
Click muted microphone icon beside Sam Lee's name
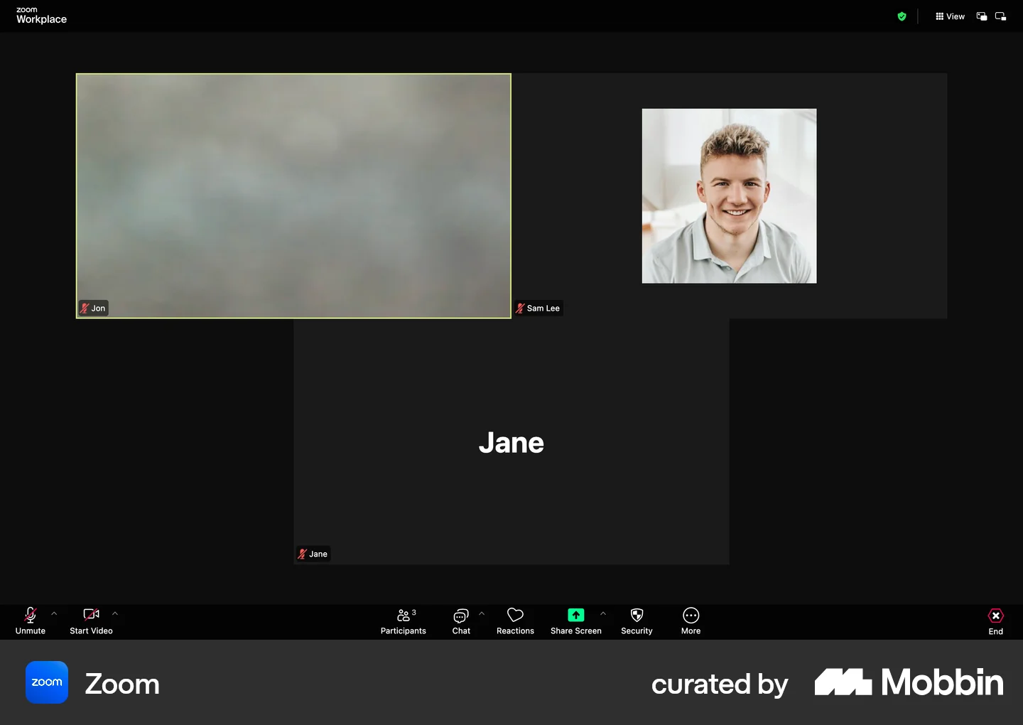520,308
